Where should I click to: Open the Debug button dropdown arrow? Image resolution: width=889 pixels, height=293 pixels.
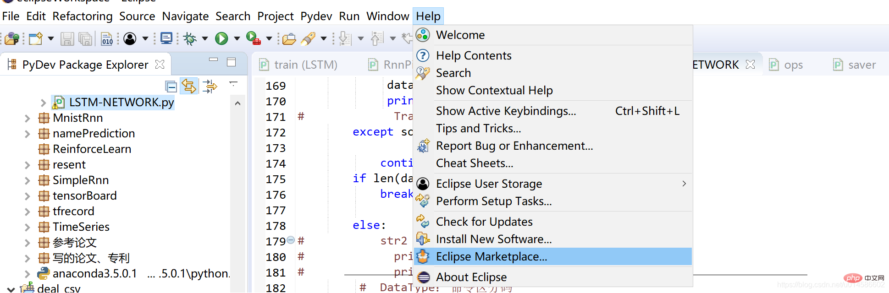click(205, 38)
